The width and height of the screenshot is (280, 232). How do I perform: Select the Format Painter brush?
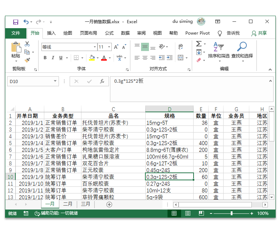click(27, 60)
